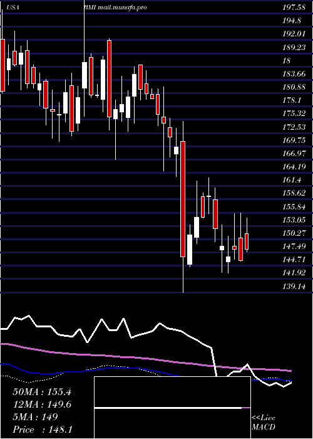Select the 172.53 price axis label
Screen dimensions: 313x439
294,127
